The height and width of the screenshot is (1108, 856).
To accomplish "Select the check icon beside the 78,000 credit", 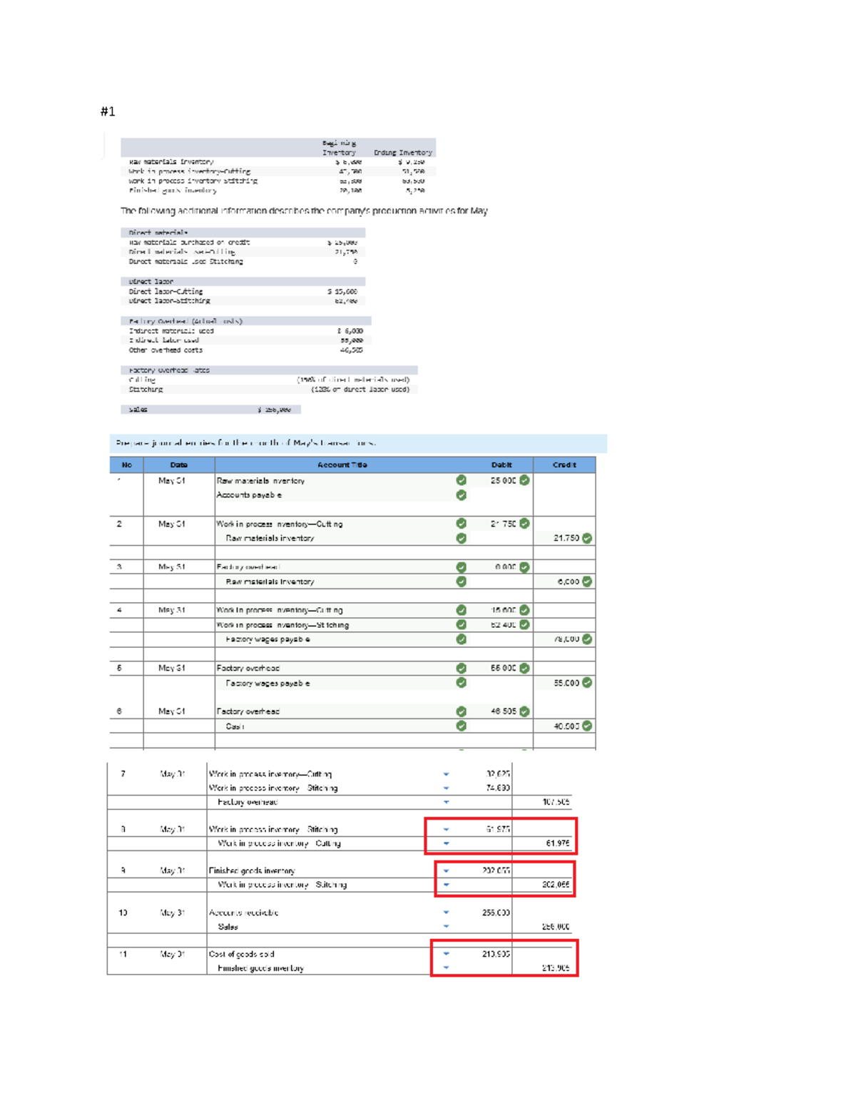I will [x=587, y=639].
